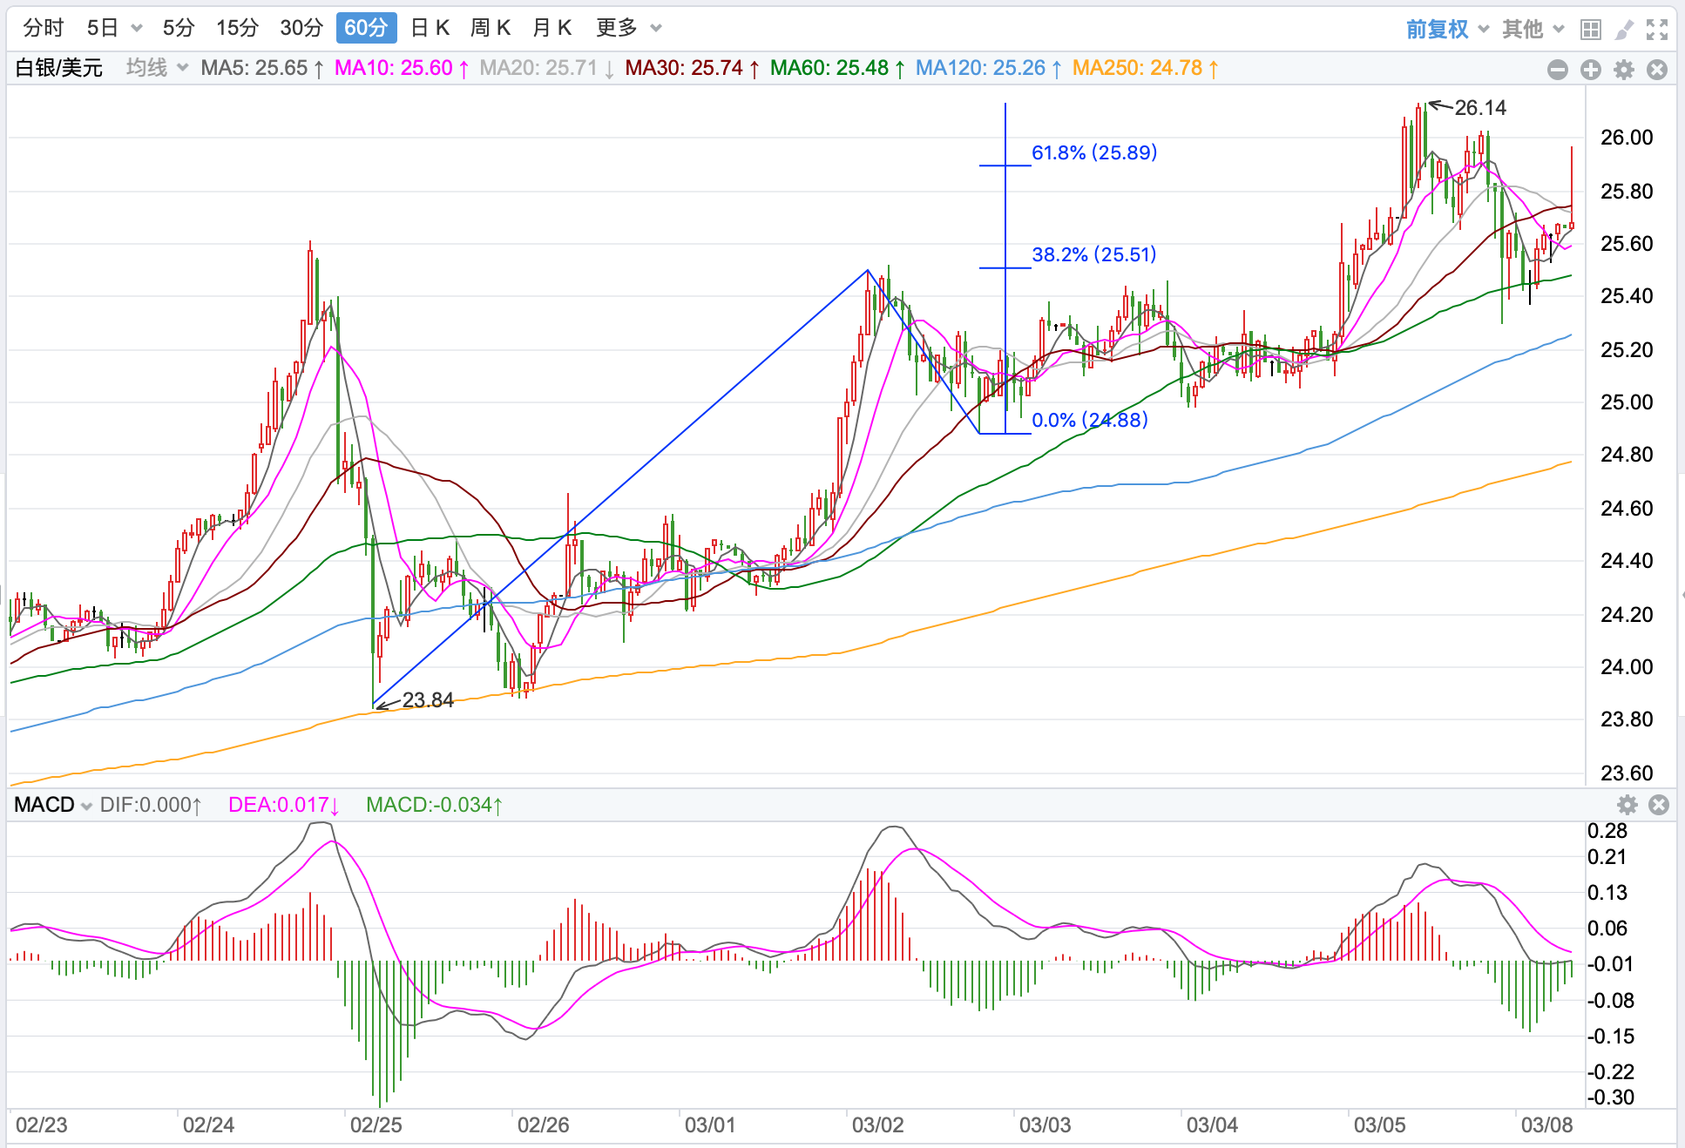
Task: Close the MACD panel
Action: coord(1659,805)
